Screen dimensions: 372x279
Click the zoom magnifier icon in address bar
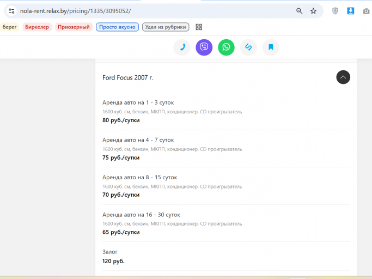pos(299,11)
